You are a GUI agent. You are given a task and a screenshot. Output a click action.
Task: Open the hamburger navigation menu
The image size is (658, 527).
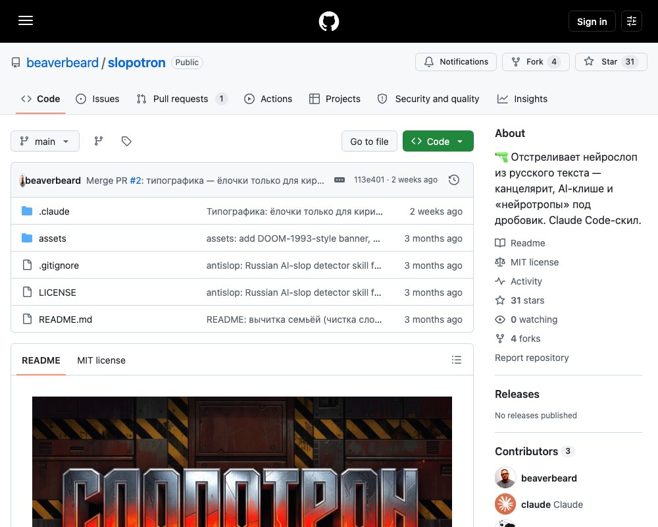pyautogui.click(x=26, y=20)
